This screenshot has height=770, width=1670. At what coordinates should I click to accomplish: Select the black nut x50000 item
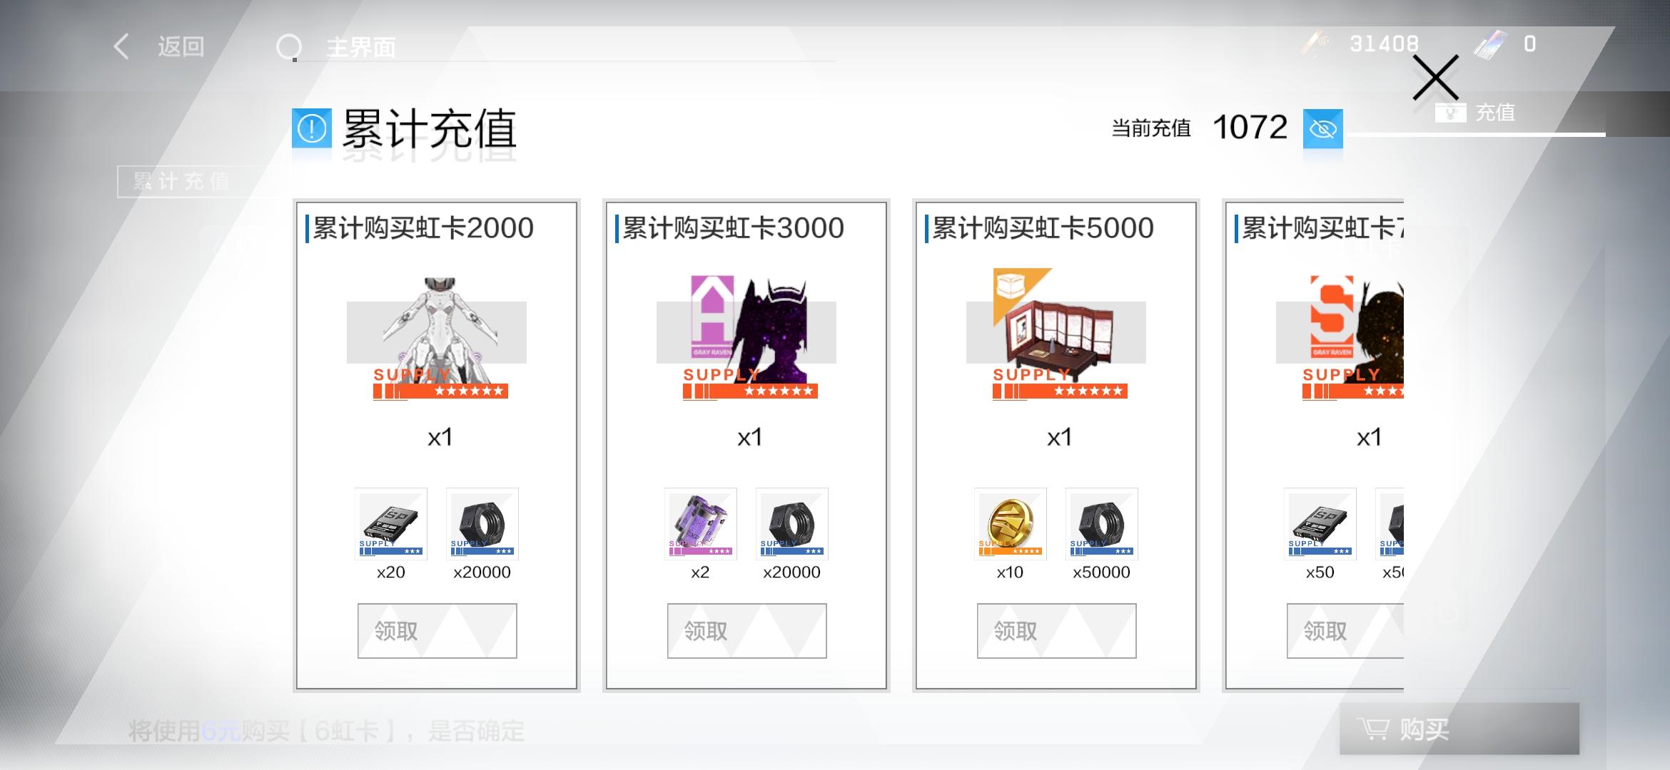coord(1102,524)
